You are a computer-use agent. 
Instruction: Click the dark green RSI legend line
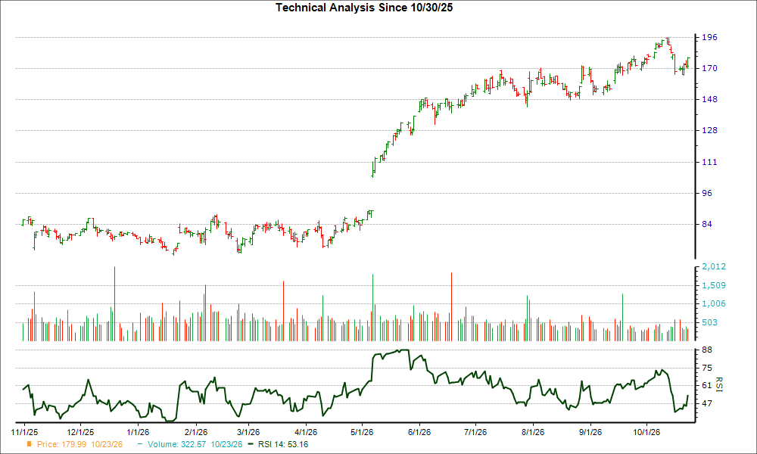tap(251, 444)
